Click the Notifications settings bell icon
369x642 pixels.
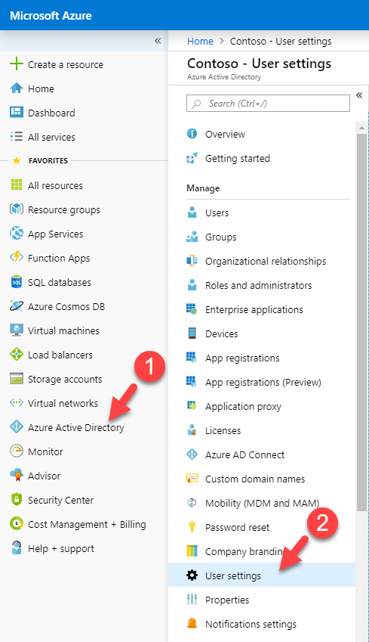point(192,624)
